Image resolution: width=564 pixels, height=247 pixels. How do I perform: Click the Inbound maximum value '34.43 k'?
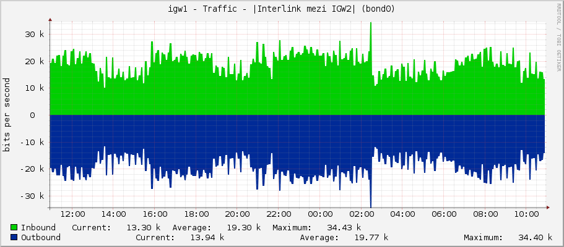click(344, 228)
